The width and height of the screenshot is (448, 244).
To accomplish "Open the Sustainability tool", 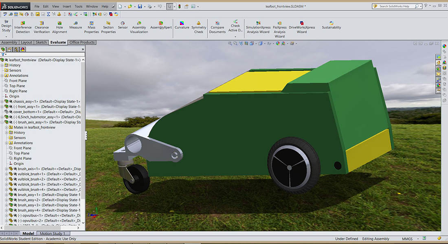I will click(x=331, y=25).
